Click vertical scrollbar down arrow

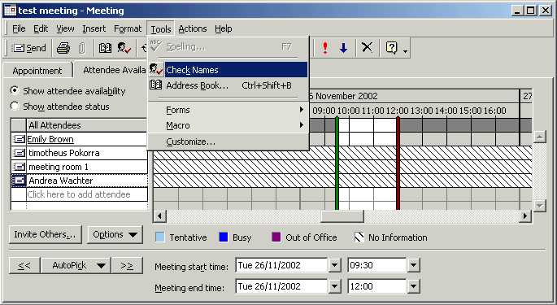pos(540,205)
